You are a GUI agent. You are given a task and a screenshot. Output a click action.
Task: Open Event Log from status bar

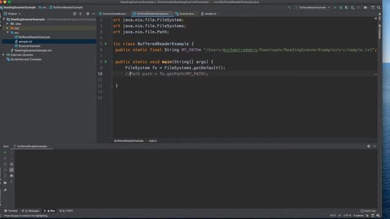(368, 211)
